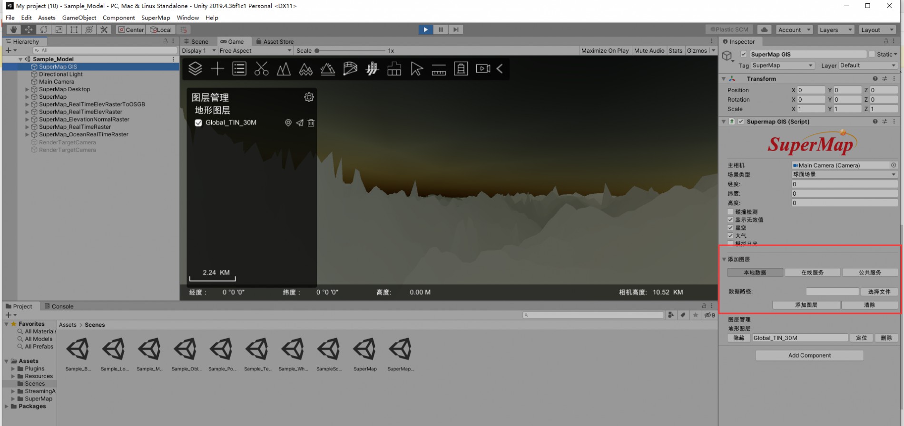Open the Layout dropdown
The width and height of the screenshot is (904, 426).
pos(877,29)
